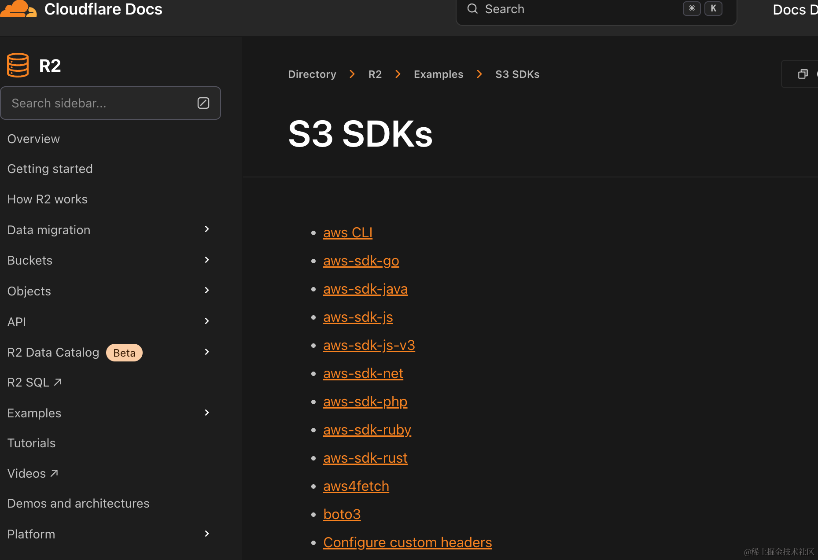Image resolution: width=818 pixels, height=560 pixels.
Task: Click the Cloudflare cloud logo icon
Action: 18,9
